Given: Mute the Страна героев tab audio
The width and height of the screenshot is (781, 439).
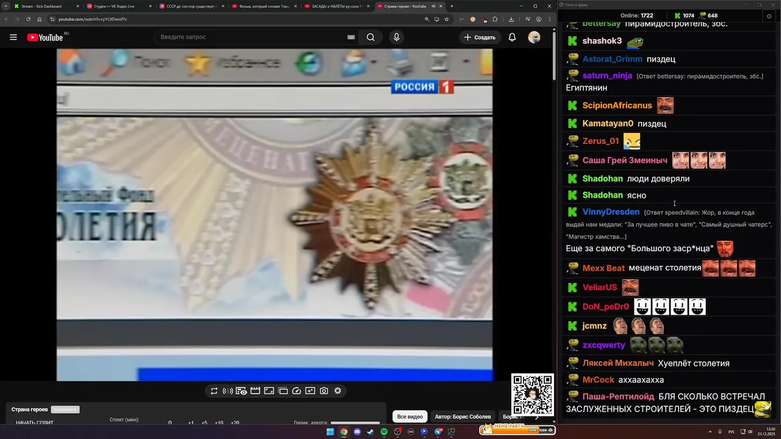Looking at the screenshot, I should 434,6.
